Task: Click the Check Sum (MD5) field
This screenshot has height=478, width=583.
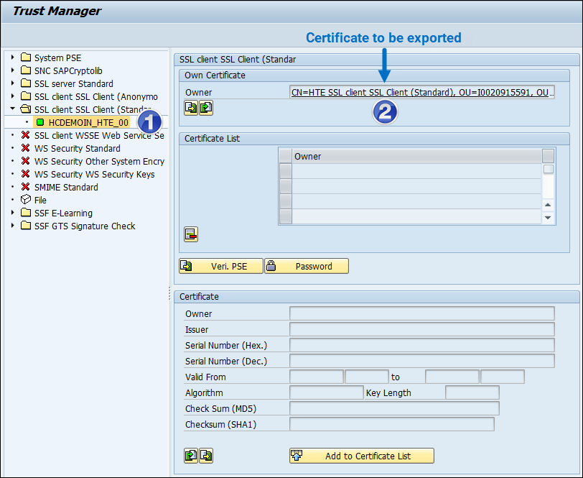Action: 394,408
